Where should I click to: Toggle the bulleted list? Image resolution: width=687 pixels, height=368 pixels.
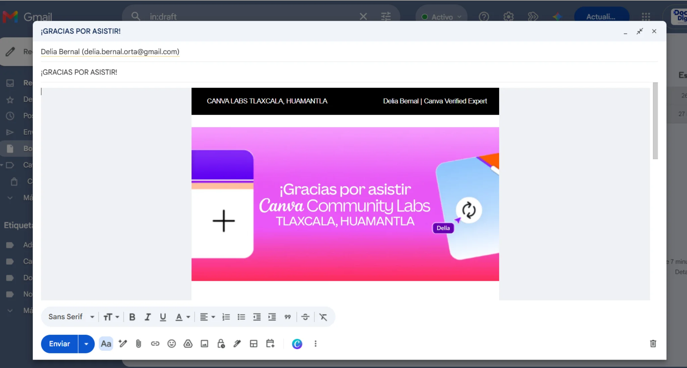(241, 317)
